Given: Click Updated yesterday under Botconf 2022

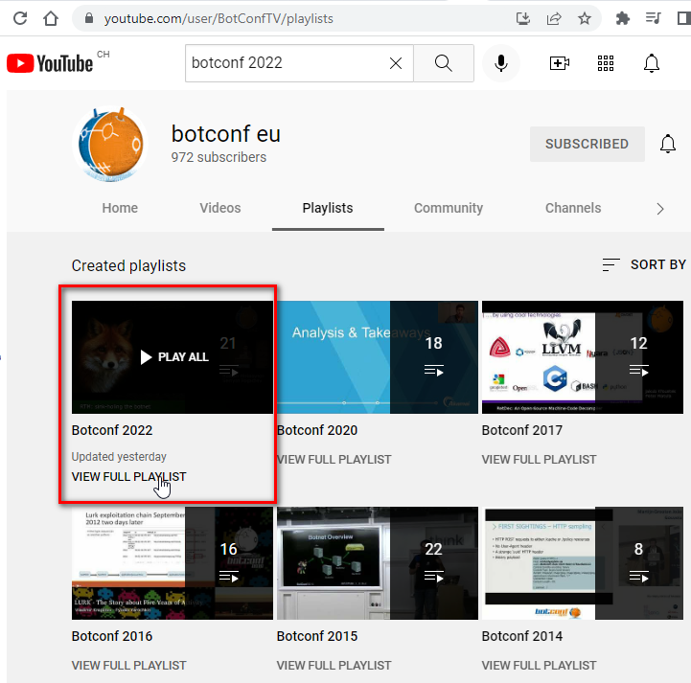Looking at the screenshot, I should click(x=119, y=457).
